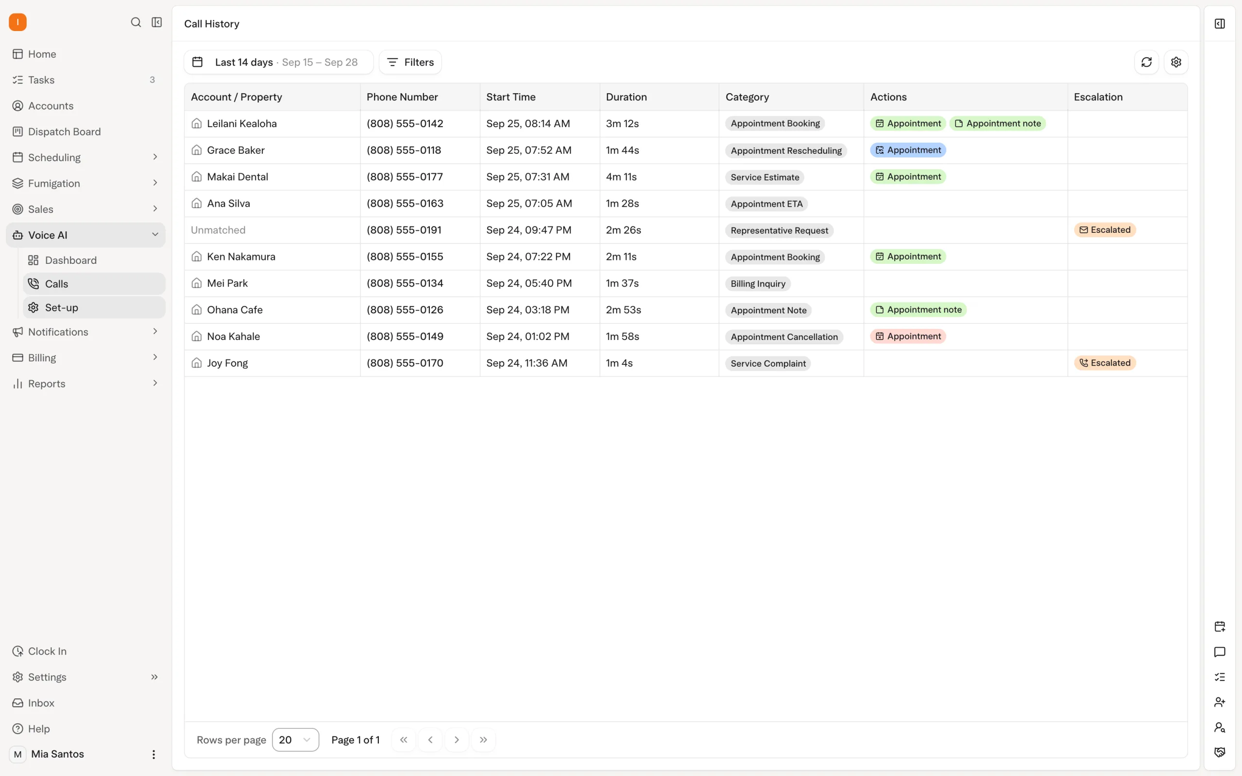Open Mia Santos user options menu
Screen dimensions: 1242x776
click(x=153, y=754)
